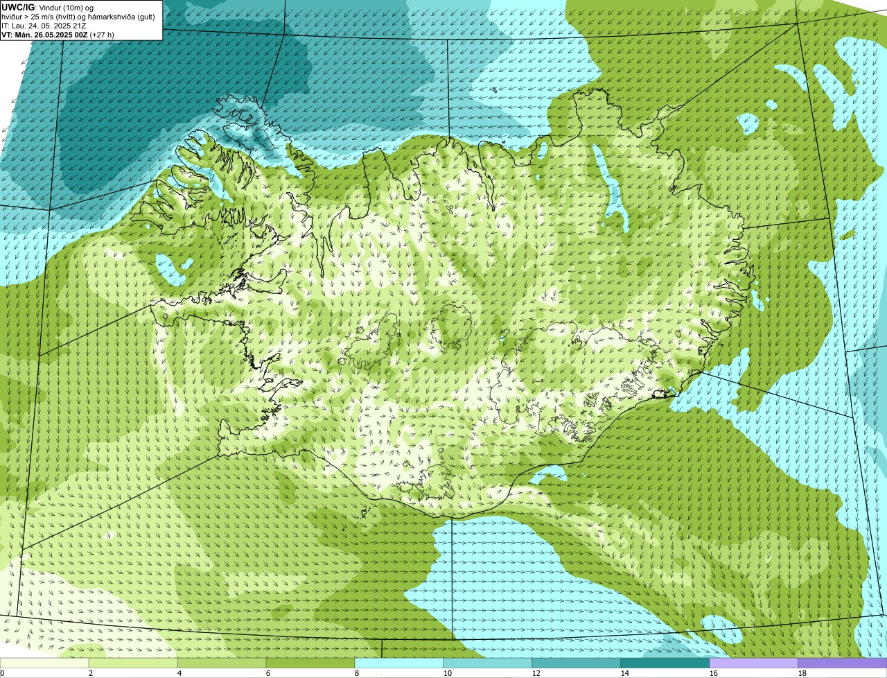The image size is (887, 678).
Task: Click the 16–18 m/s light purple legend swatch
Action: (x=754, y=663)
